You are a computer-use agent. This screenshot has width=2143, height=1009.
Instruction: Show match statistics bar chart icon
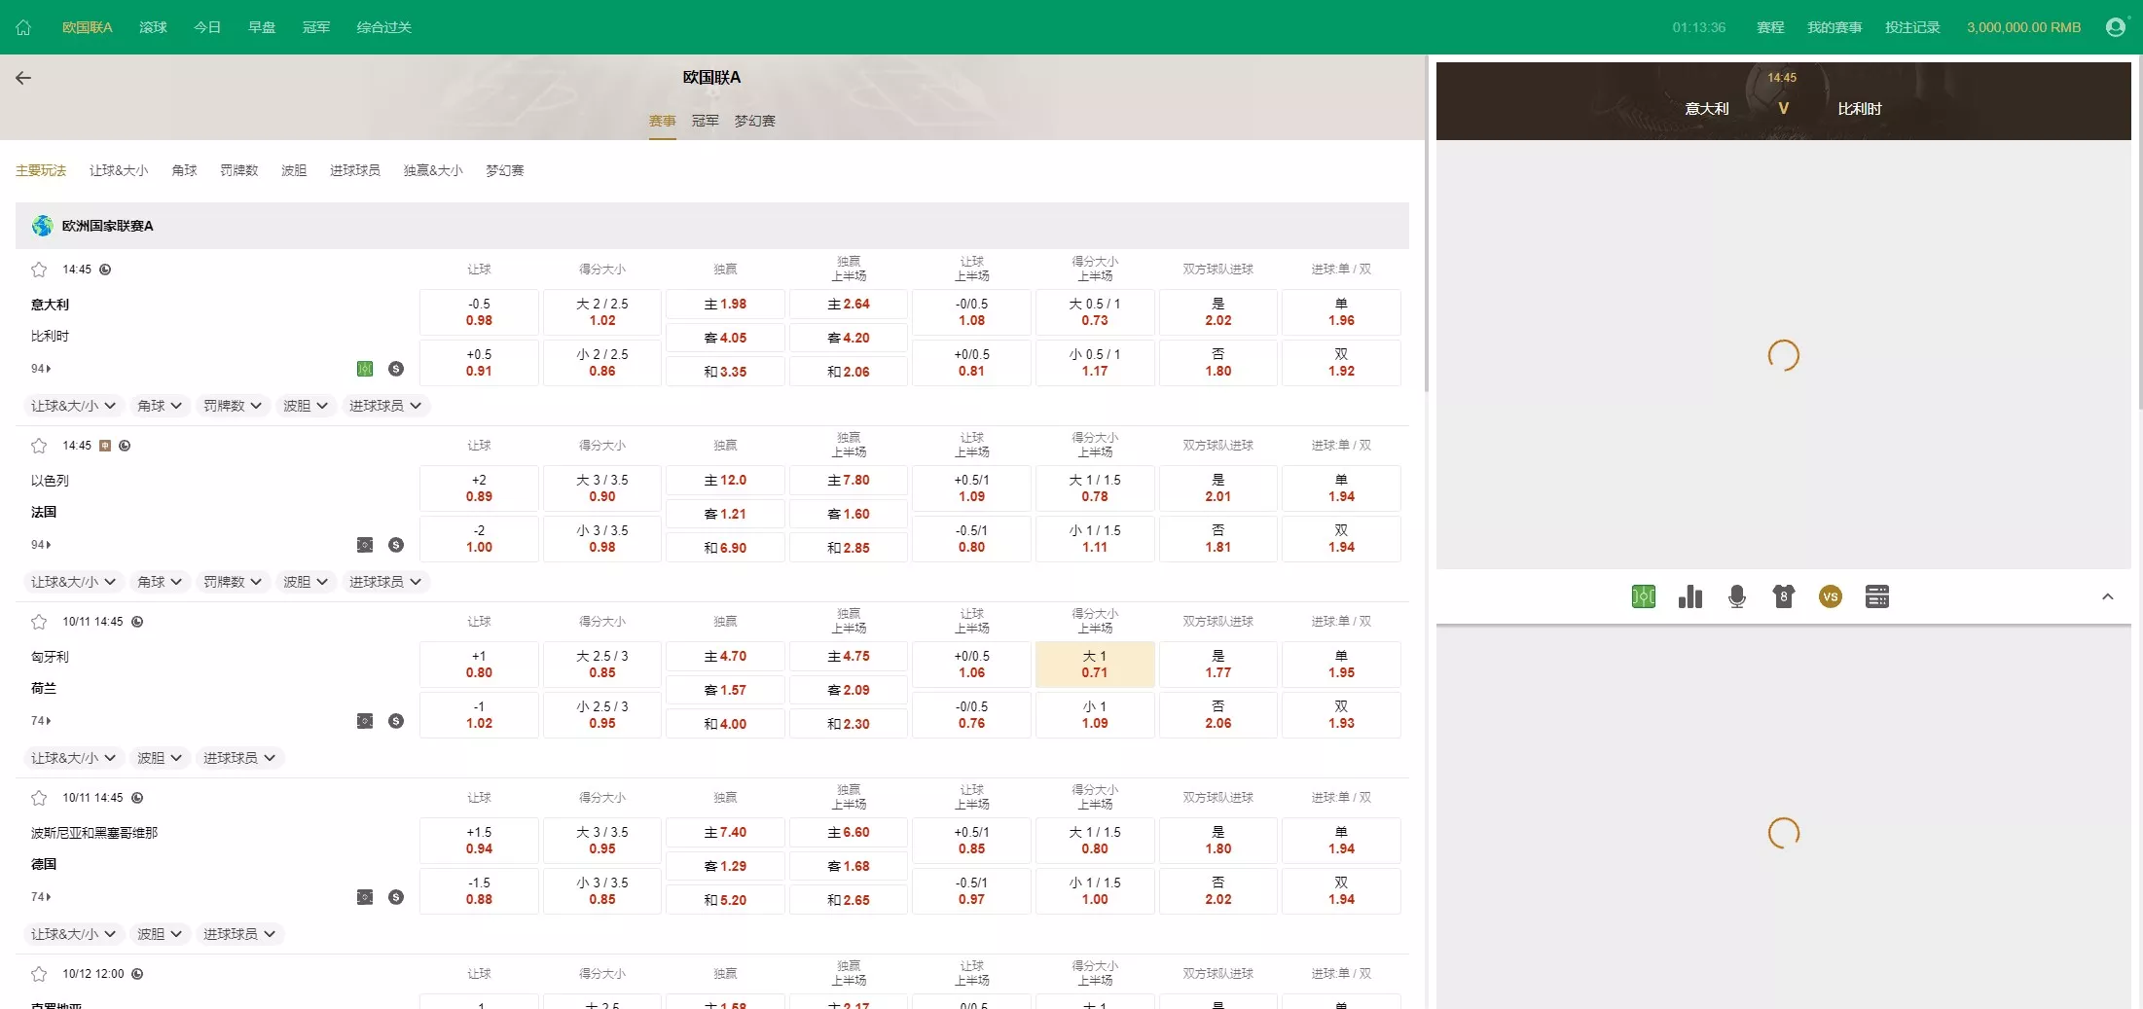[1689, 596]
